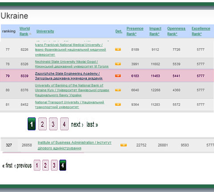Viewport: 214px width, 192px height.
Task: Click the '« first' pagination link
Action: pos(7,165)
